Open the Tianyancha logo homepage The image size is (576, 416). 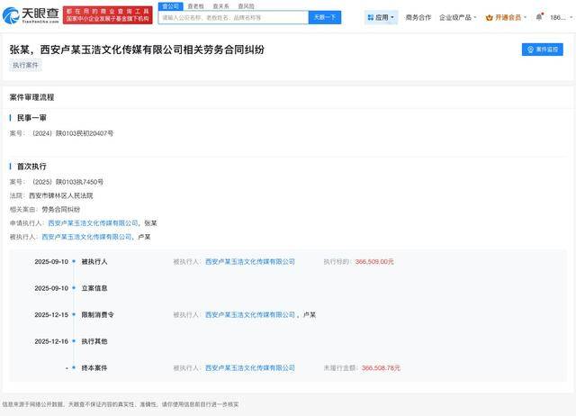click(31, 15)
